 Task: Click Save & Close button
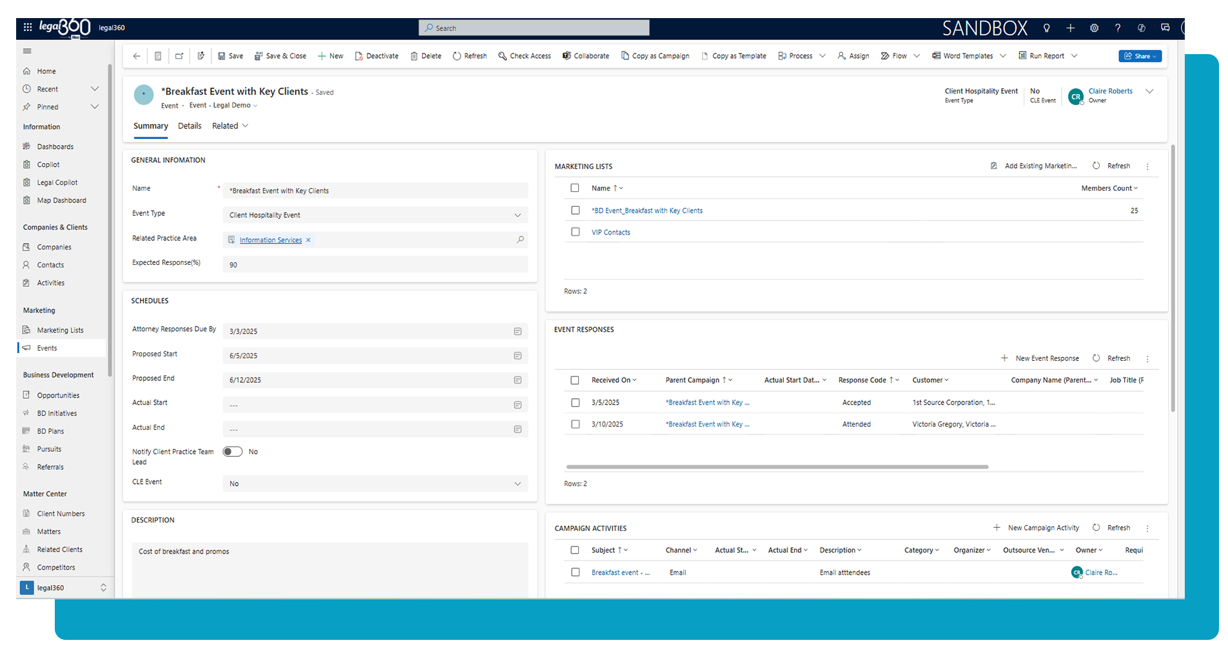[x=280, y=56]
